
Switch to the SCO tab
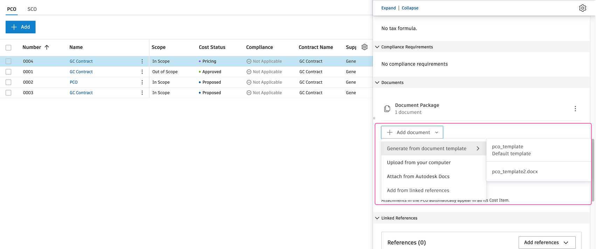[32, 9]
